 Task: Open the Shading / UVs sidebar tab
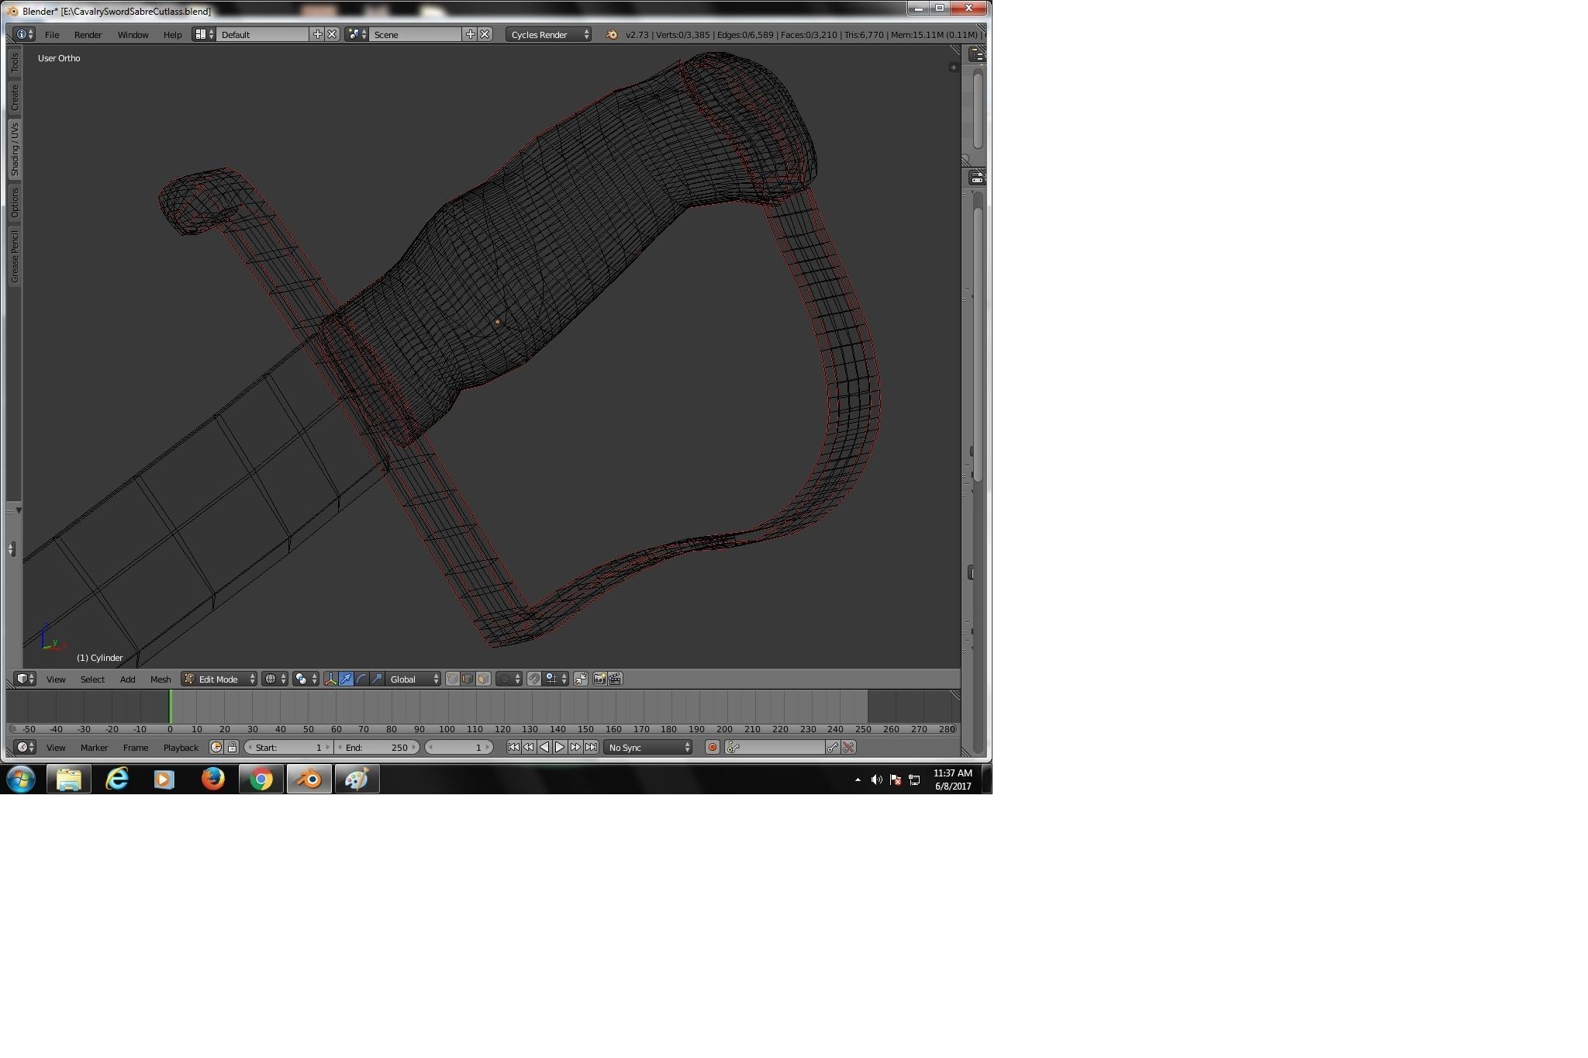coord(14,149)
